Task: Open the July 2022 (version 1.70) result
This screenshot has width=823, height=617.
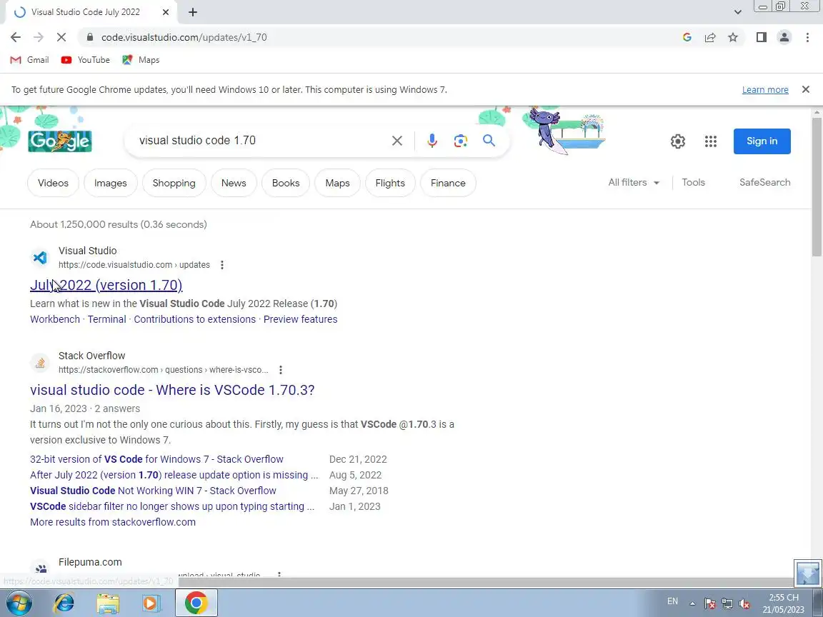Action: tap(106, 285)
